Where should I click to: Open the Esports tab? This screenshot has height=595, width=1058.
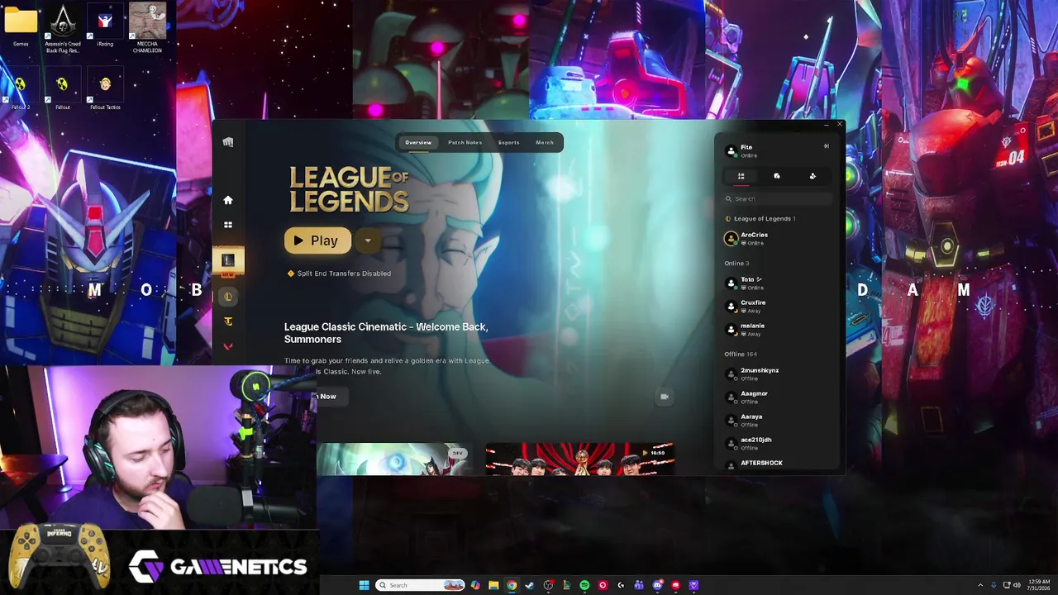508,142
